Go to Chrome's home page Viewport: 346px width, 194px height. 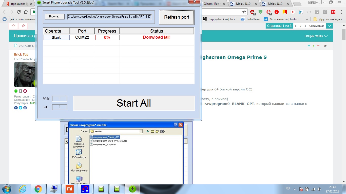pyautogui.click(x=26, y=12)
